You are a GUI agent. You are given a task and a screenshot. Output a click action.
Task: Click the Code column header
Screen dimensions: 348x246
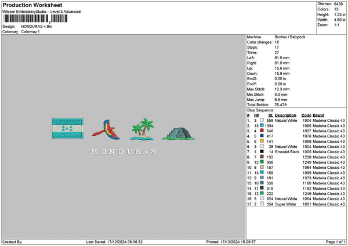point(306,115)
